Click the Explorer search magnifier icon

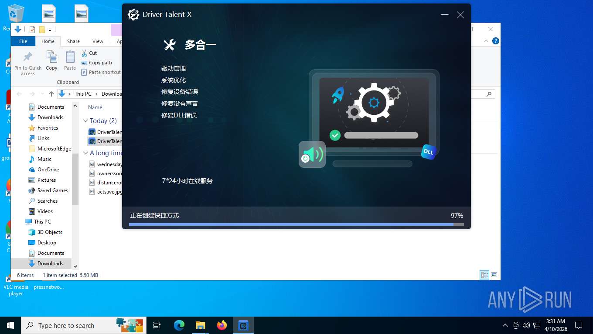[489, 94]
